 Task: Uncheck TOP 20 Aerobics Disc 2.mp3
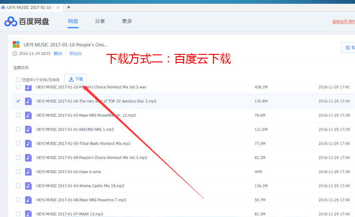(18, 101)
